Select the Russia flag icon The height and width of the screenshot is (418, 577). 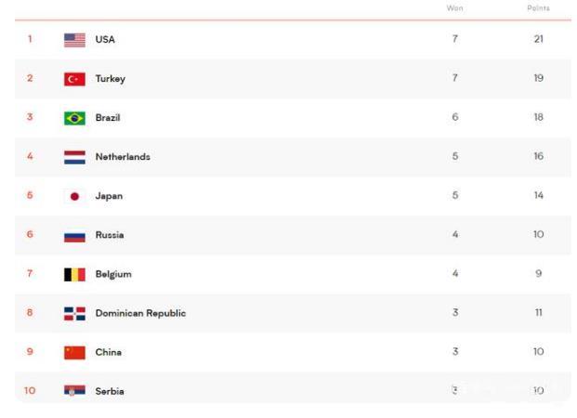74,235
